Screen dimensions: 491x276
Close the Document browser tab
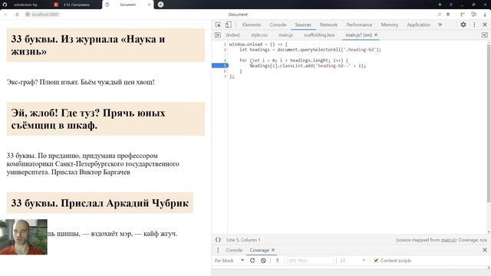(x=149, y=5)
